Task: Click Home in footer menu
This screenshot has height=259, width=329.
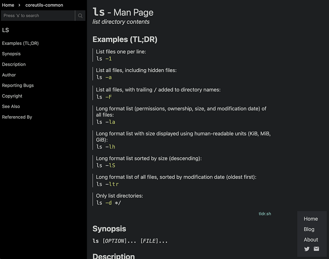Action: [311, 219]
